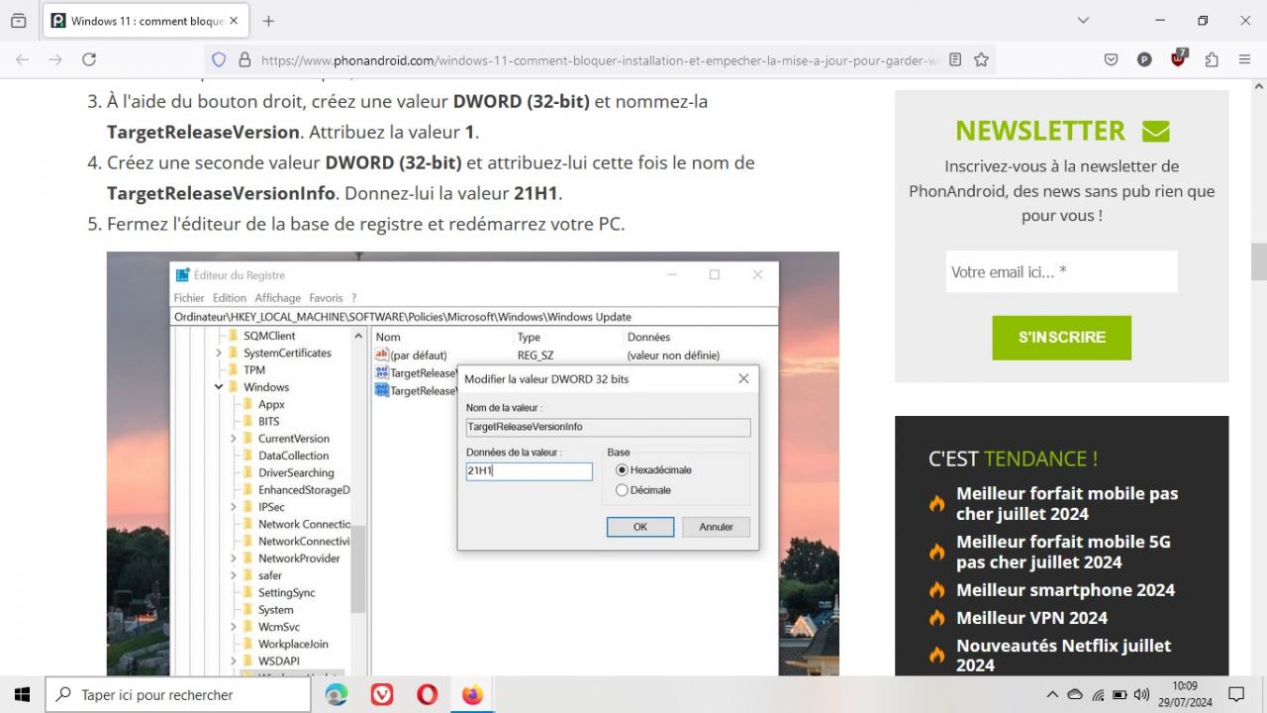Click the newsletter email input field

point(1062,271)
